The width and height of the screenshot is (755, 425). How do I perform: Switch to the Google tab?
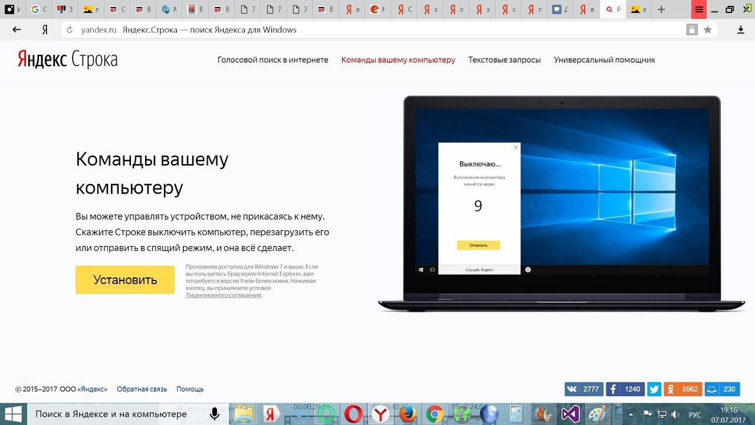tap(39, 9)
